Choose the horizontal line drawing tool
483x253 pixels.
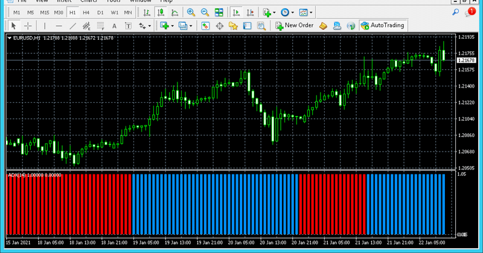[x=59, y=25]
